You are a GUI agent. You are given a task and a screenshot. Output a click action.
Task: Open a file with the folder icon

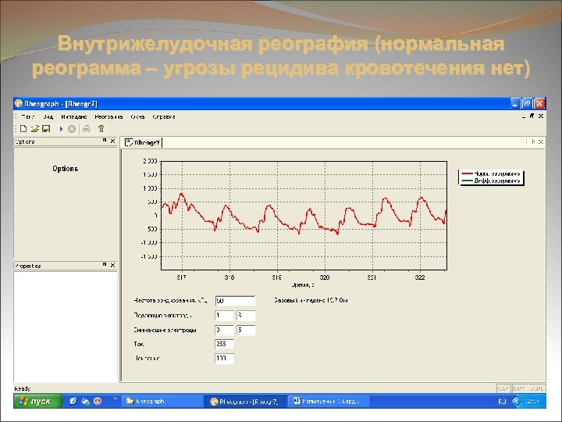[x=35, y=128]
